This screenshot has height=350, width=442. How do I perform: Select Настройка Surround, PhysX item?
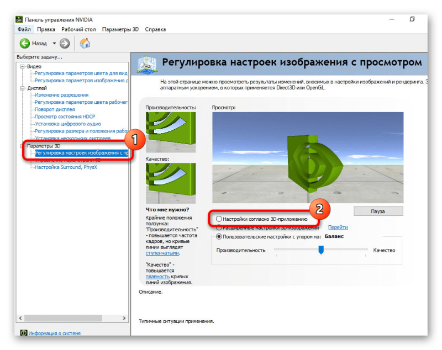click(66, 167)
